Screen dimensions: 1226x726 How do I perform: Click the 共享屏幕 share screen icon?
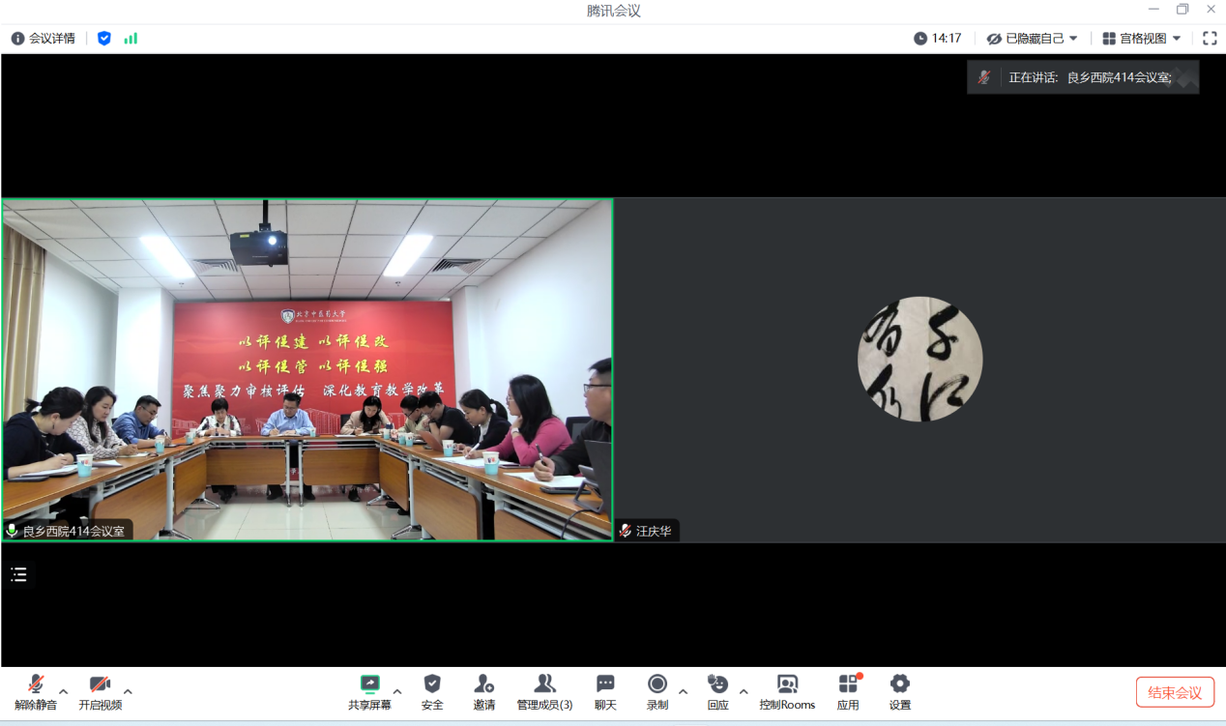[x=369, y=684]
